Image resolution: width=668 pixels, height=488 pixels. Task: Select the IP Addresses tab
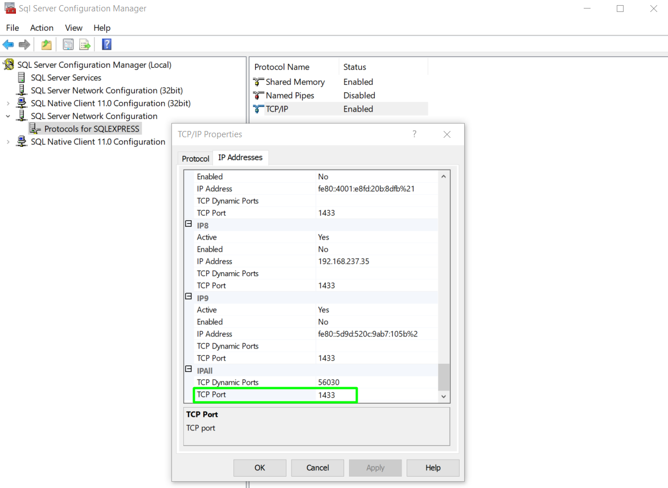(x=240, y=158)
